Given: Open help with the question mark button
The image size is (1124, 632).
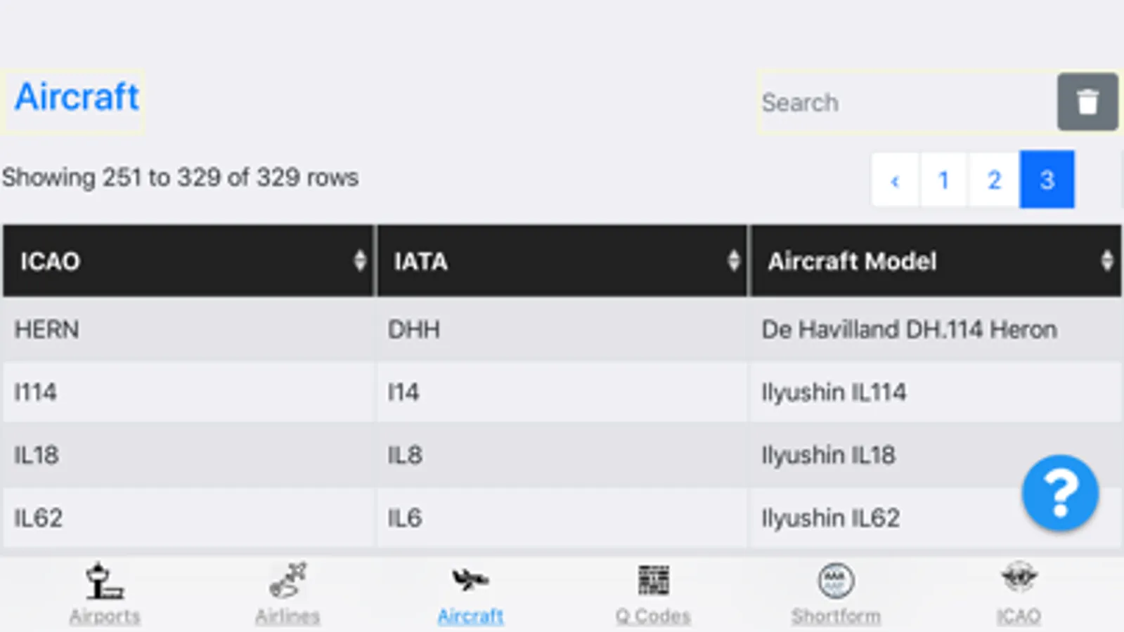Looking at the screenshot, I should pyautogui.click(x=1060, y=493).
